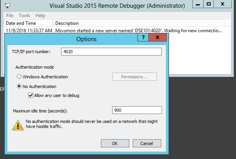
Task: Click the Description column header
Action: pyautogui.click(x=139, y=23)
